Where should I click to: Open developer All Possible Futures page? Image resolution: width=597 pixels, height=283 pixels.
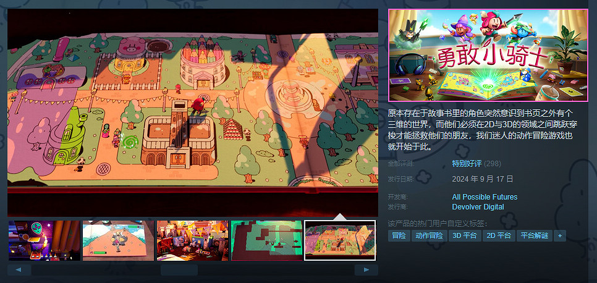tap(485, 197)
